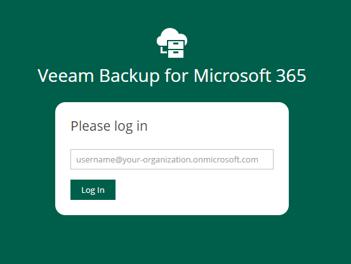Click the Veeam cloud backup logo
Viewport: 351px width, 264px height.
(x=172, y=43)
